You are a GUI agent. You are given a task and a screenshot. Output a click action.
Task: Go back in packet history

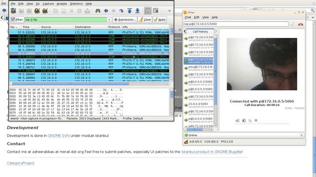point(106,11)
